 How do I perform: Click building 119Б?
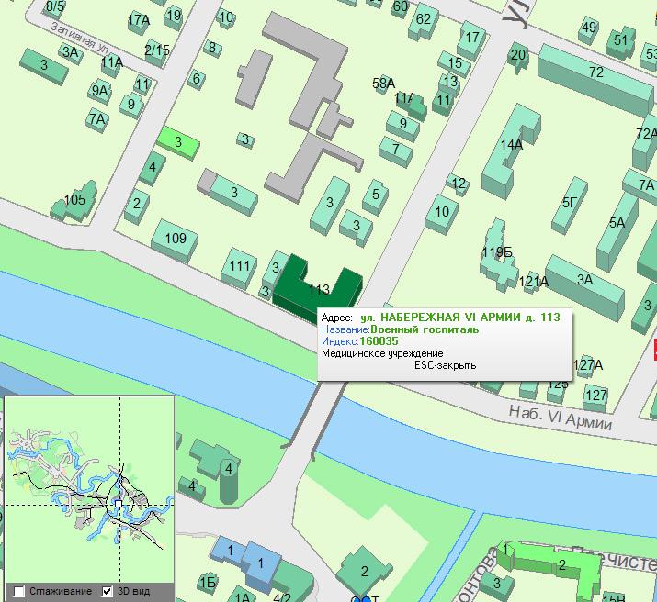pyautogui.click(x=496, y=251)
